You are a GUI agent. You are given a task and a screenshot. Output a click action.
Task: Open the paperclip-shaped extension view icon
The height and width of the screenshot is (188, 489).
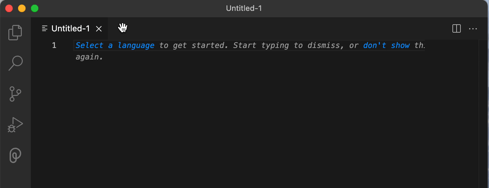[x=15, y=155]
